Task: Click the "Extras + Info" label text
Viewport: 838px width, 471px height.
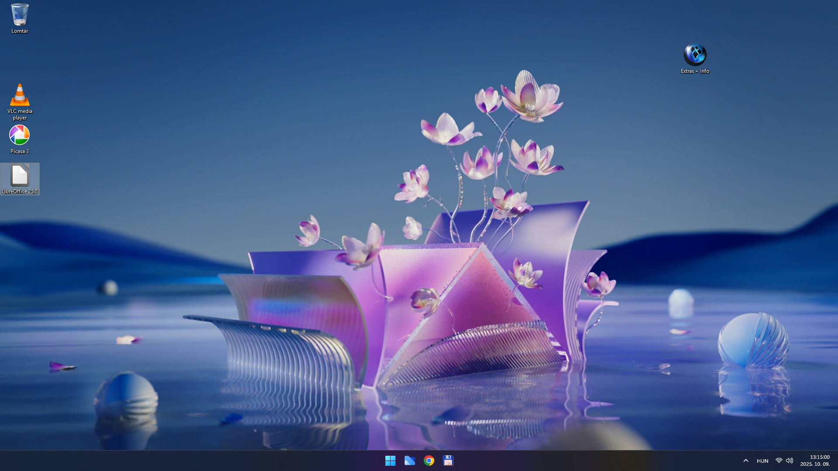Action: pos(695,71)
